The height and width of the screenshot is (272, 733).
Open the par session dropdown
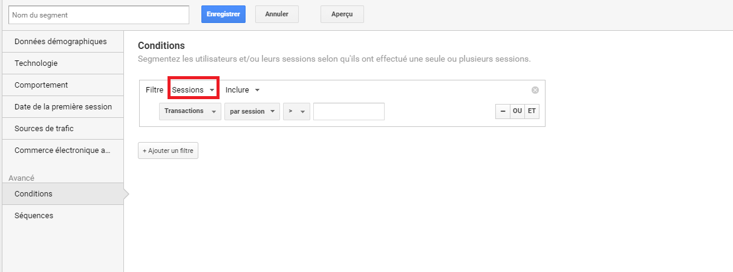pos(252,111)
